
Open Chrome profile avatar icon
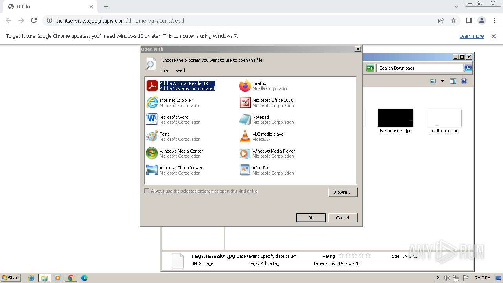coord(481,20)
